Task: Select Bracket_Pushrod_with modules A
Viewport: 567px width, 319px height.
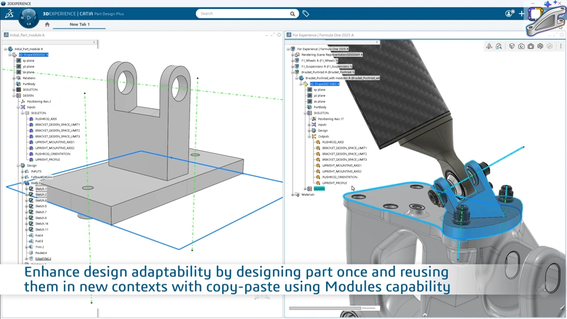Action: (x=343, y=78)
